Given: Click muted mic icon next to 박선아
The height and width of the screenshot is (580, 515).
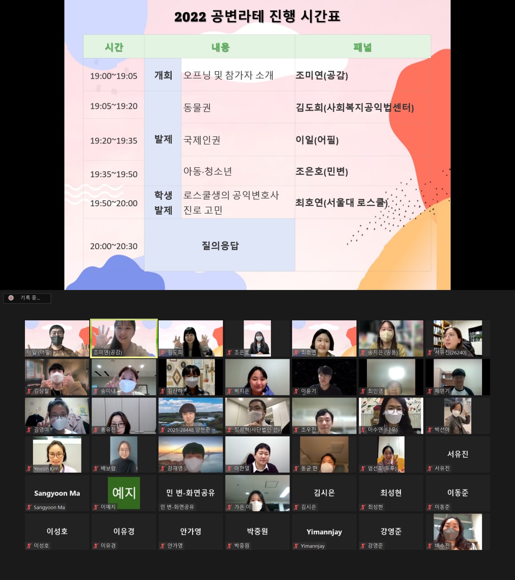Looking at the screenshot, I should (x=430, y=430).
